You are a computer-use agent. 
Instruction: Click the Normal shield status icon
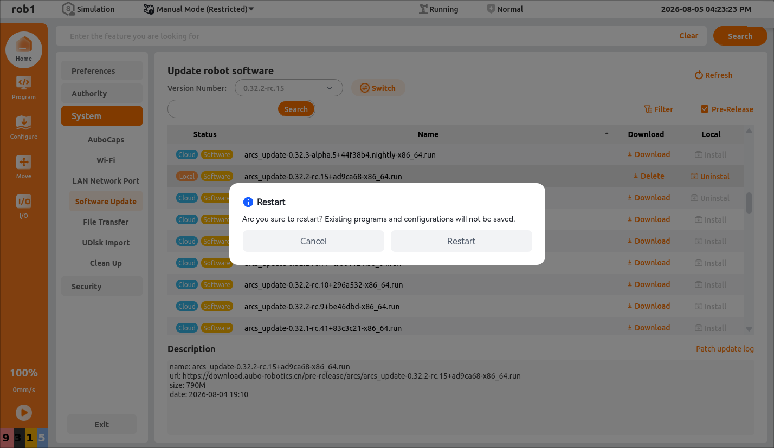coord(491,9)
